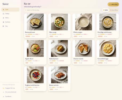The width and height of the screenshot is (122, 100).
Task: Click the You half-moon icon
Action: click(x=3, y=26)
